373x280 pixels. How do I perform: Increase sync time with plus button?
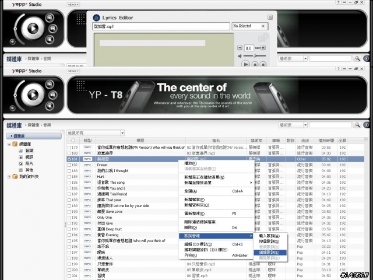pyautogui.click(x=263, y=48)
